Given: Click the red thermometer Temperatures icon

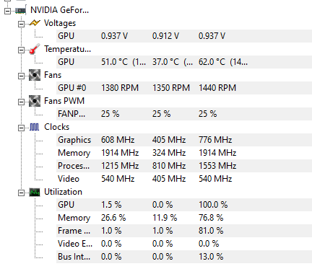Looking at the screenshot, I should point(35,49).
